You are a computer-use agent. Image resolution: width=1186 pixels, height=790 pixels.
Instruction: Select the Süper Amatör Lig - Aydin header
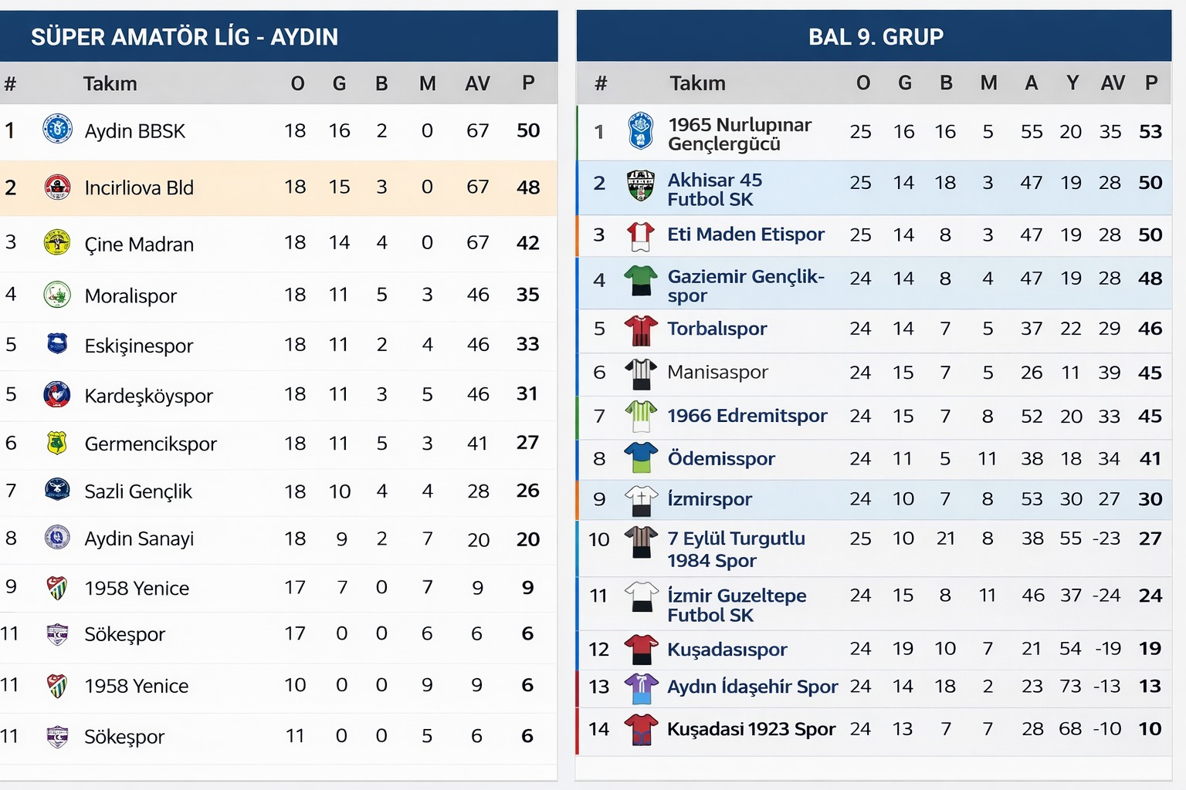coord(185,37)
